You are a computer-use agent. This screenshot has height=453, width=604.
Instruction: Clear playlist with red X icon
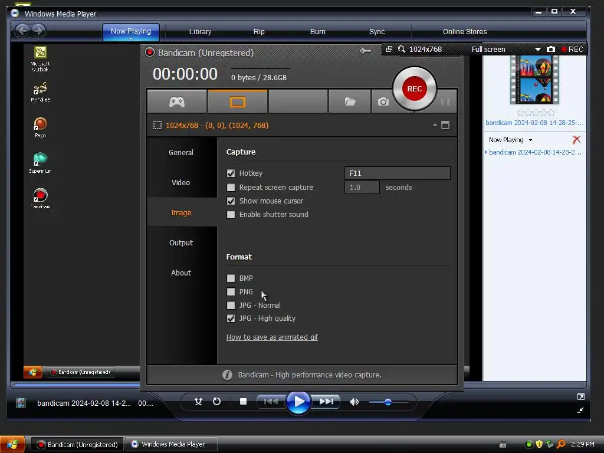[x=576, y=139]
